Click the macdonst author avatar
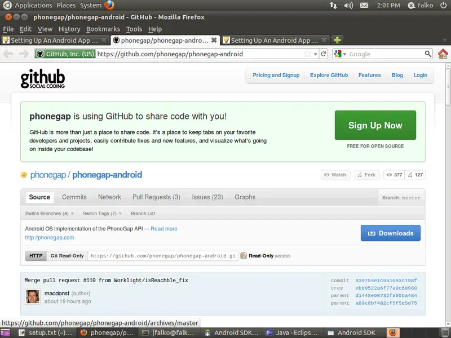 click(x=33, y=297)
